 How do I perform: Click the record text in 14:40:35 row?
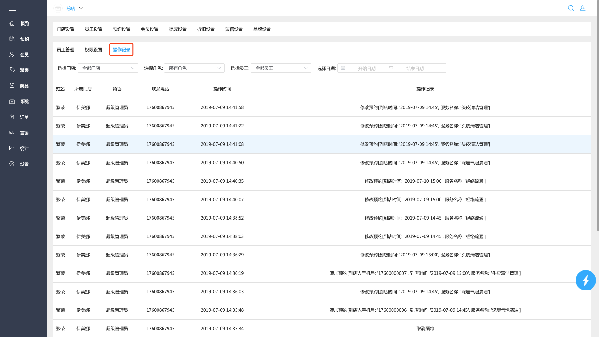coord(425,181)
